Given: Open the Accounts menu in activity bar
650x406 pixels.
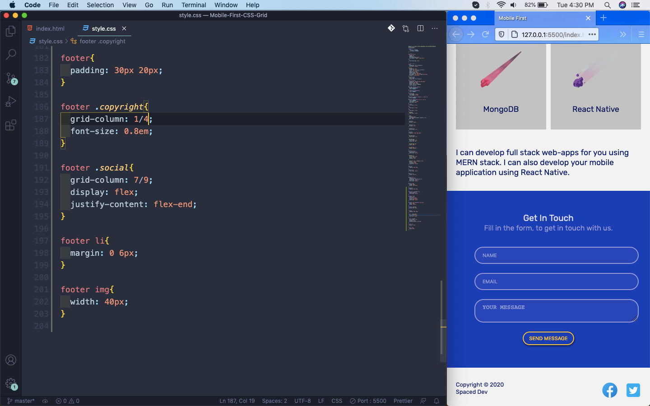Looking at the screenshot, I should (x=11, y=360).
